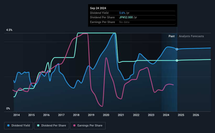Click the 2021 x-axis label
215x133 pixels.
[121, 115]
